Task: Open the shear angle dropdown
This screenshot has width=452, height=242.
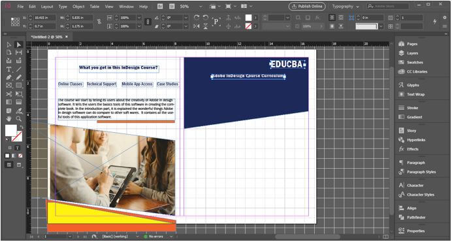Action: pyautogui.click(x=186, y=26)
